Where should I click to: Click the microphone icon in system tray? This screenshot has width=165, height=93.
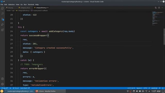(x=143, y=91)
